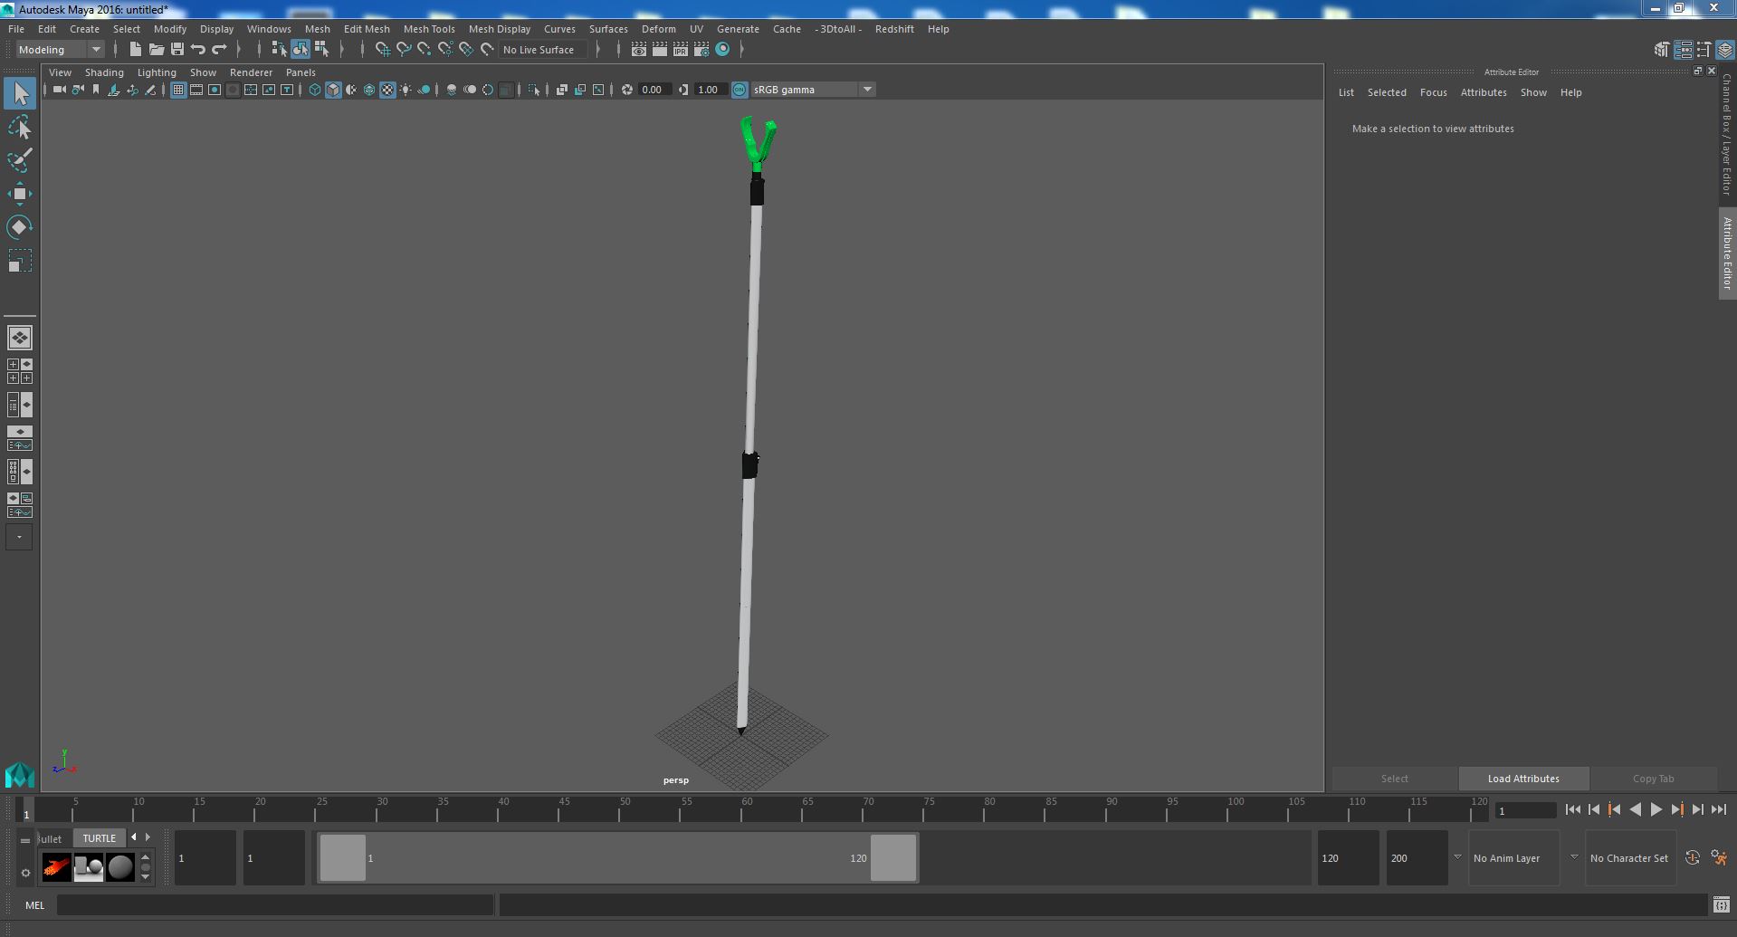Toggle viewport grid display
The image size is (1737, 937).
(178, 90)
